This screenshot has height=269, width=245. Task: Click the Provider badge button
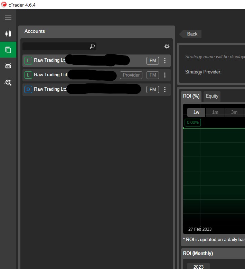[x=131, y=75]
